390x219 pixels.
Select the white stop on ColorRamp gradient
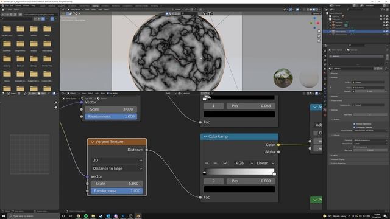click(274, 173)
